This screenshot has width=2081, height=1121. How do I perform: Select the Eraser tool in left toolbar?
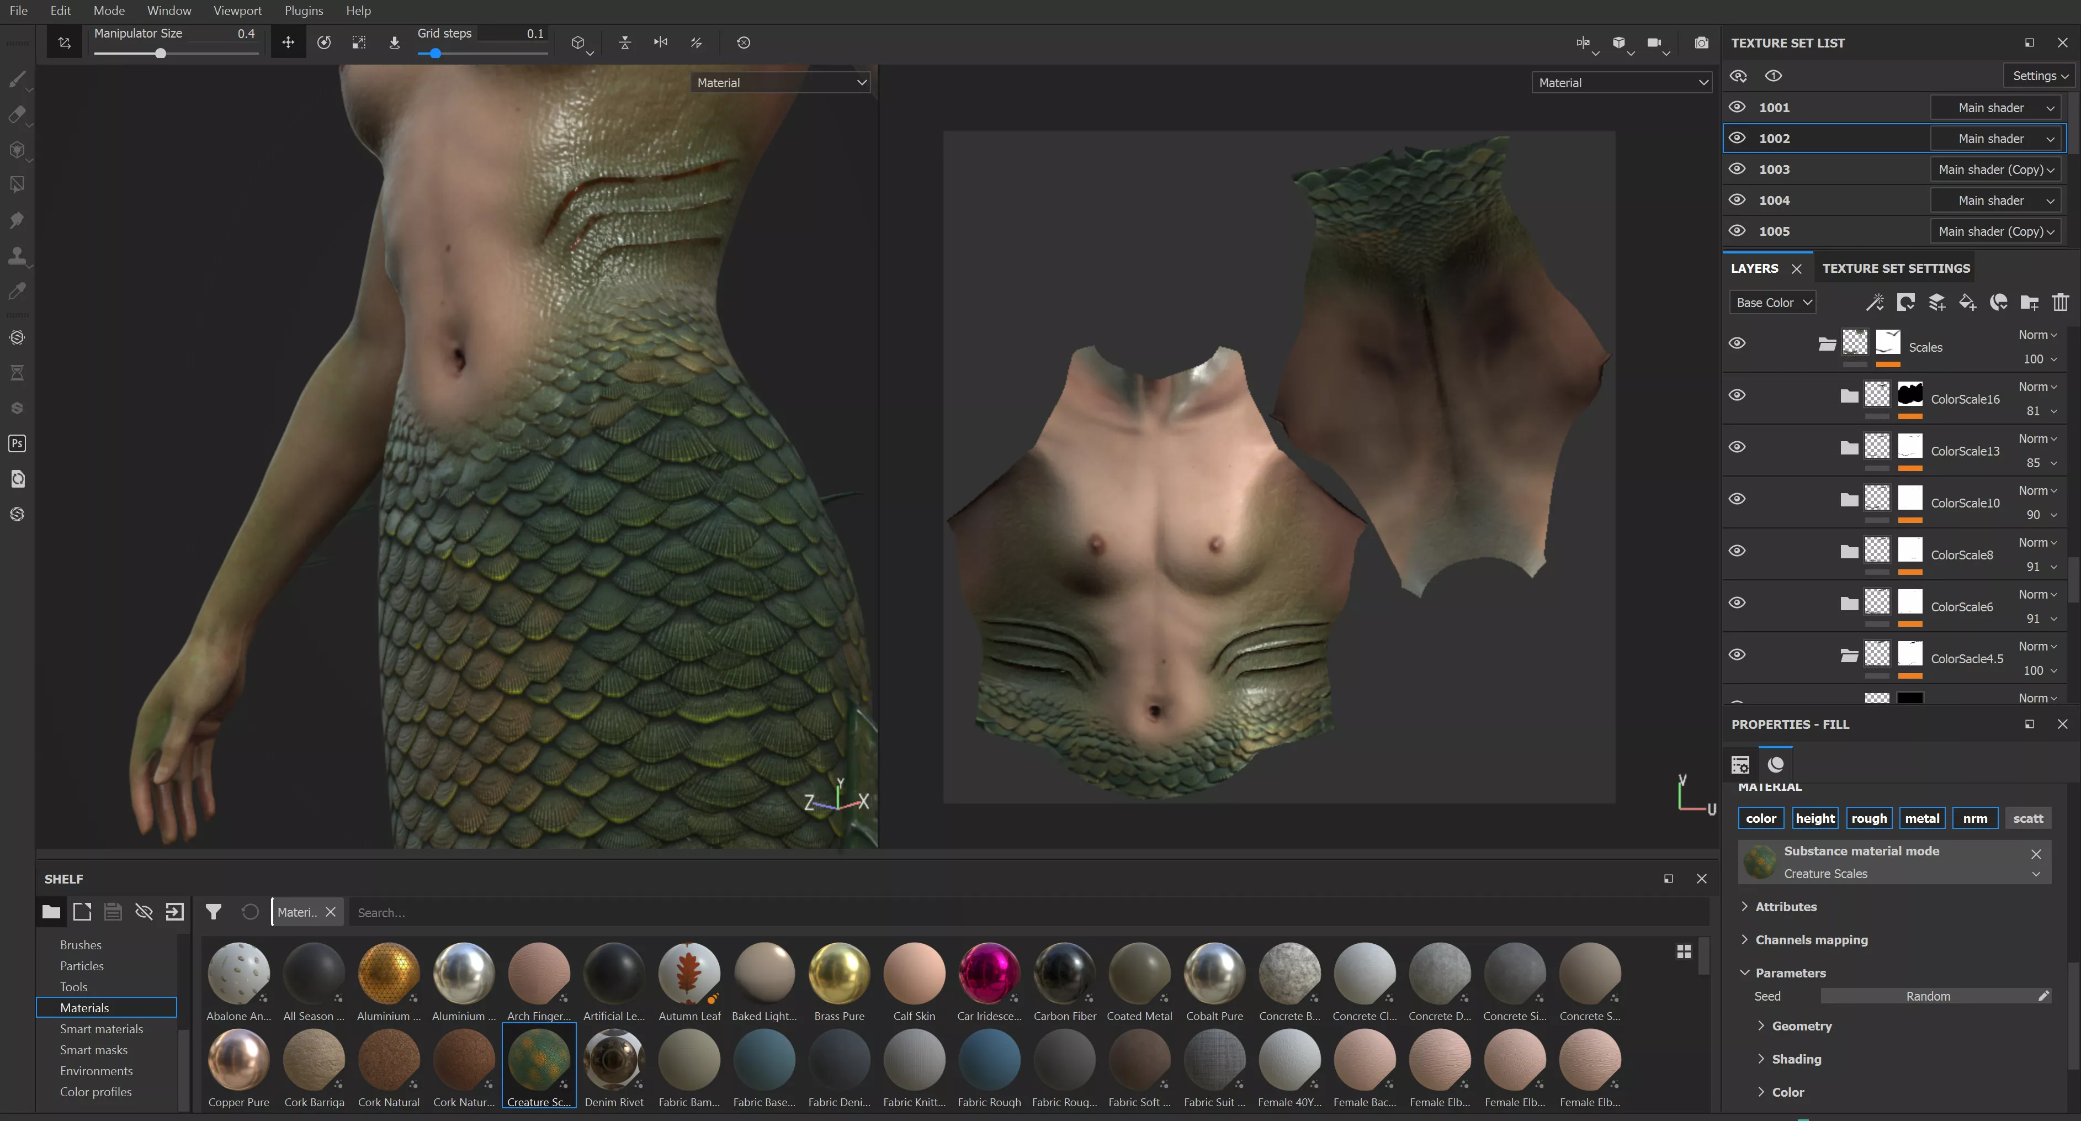point(17,114)
